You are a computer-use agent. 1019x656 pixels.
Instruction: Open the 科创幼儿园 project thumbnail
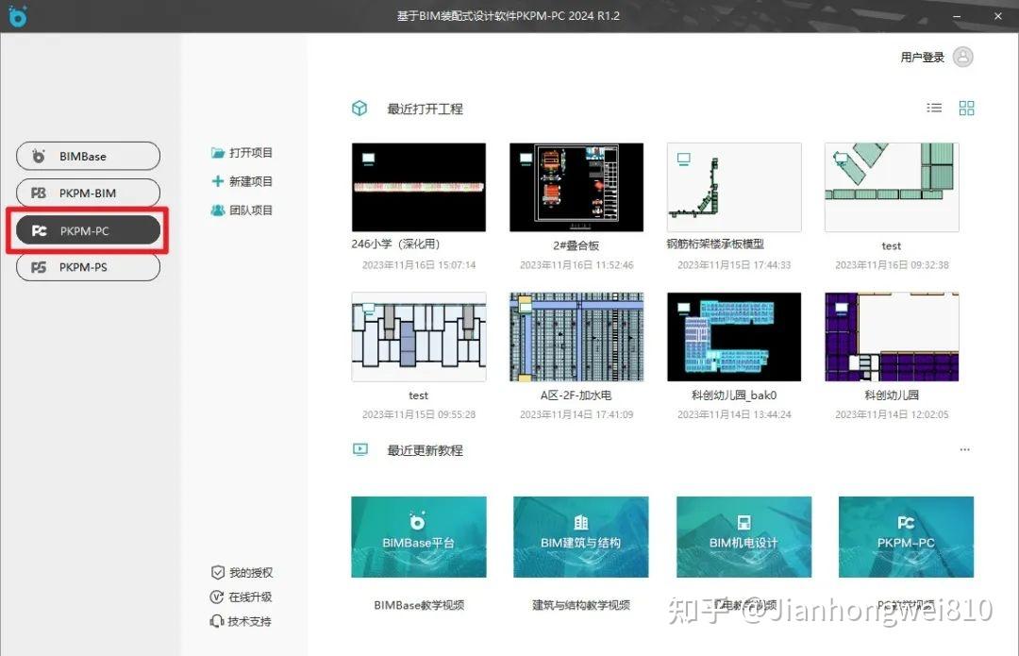891,336
